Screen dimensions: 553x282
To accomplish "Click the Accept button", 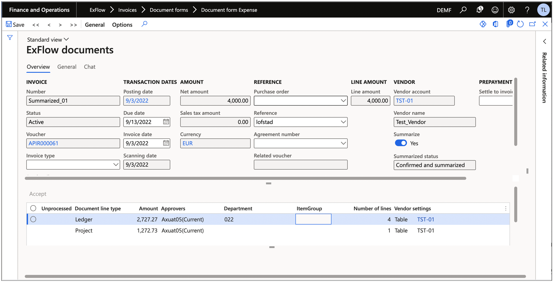I will 38,194.
